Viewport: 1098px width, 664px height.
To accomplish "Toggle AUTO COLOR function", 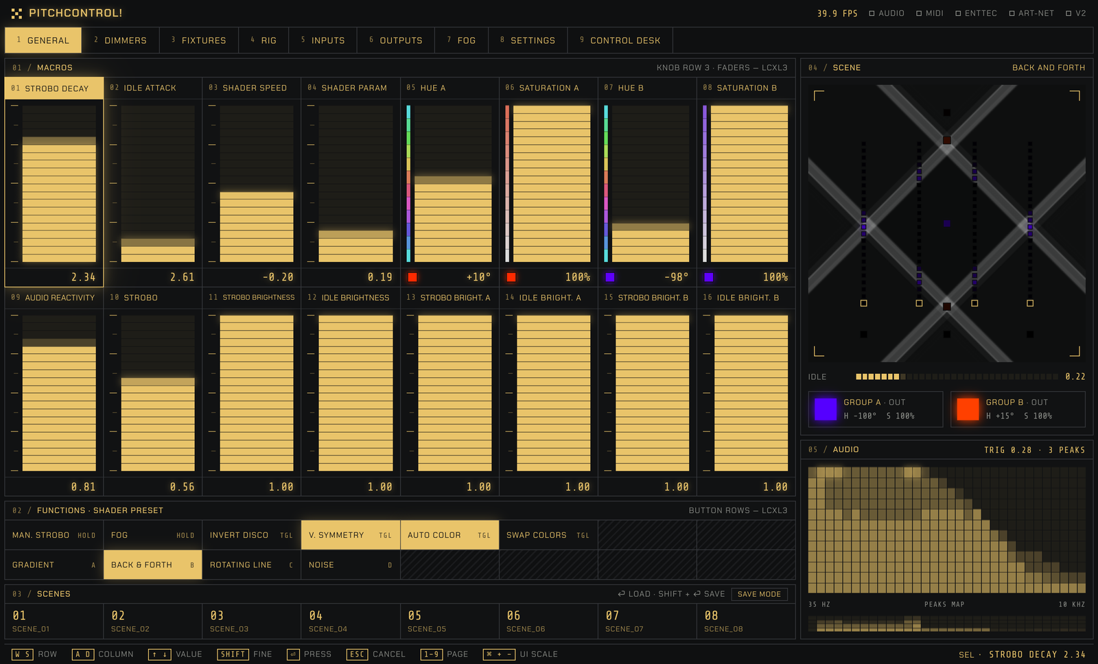I will (449, 535).
